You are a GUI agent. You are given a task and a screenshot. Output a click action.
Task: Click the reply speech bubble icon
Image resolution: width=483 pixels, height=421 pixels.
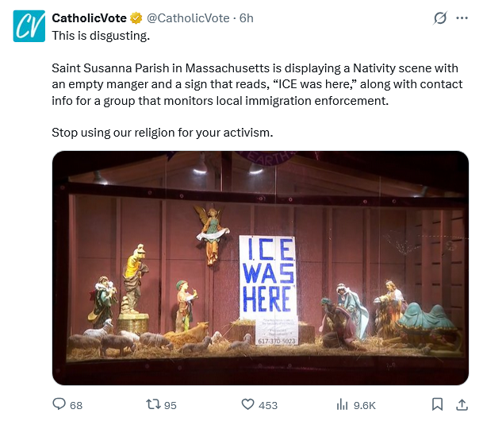59,404
